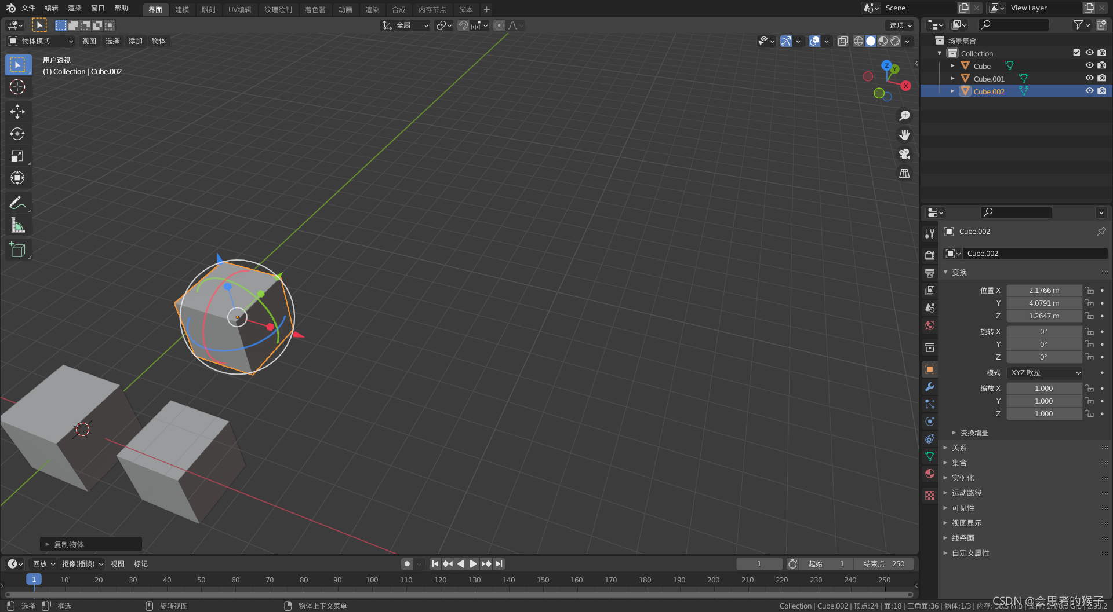
Task: Toggle auto keying record button
Action: coord(407,564)
